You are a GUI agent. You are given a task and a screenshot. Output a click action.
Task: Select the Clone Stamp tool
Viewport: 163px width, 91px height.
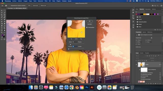pyautogui.click(x=5, y=19)
